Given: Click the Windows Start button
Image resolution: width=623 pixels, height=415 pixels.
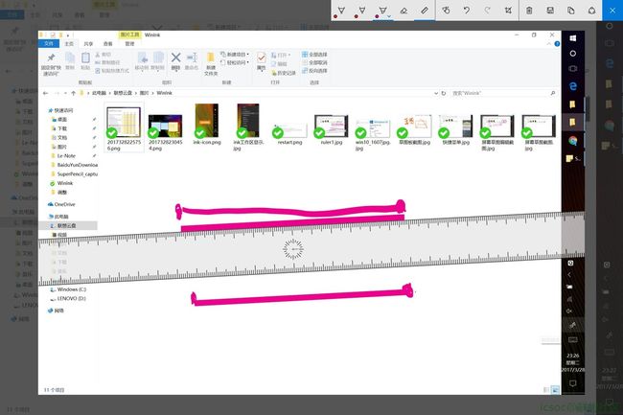Looking at the screenshot, I should pyautogui.click(x=572, y=38).
